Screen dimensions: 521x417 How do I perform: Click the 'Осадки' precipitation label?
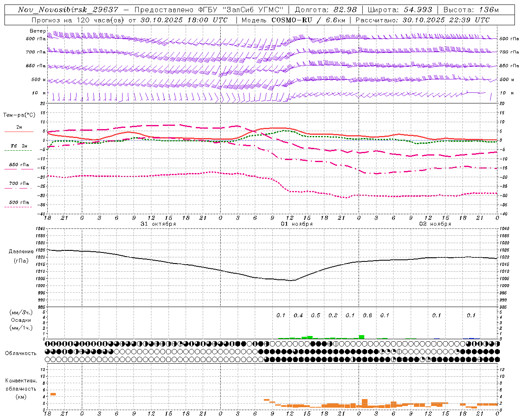click(20, 320)
